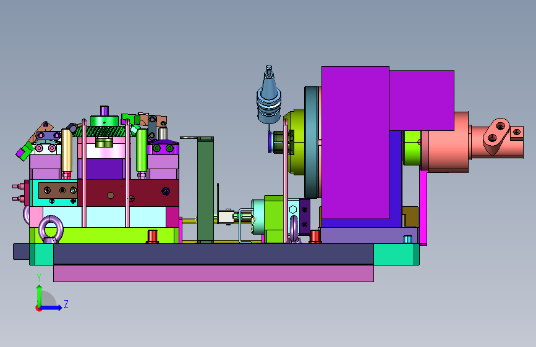Select the blue block behind purple housing

click(396, 179)
